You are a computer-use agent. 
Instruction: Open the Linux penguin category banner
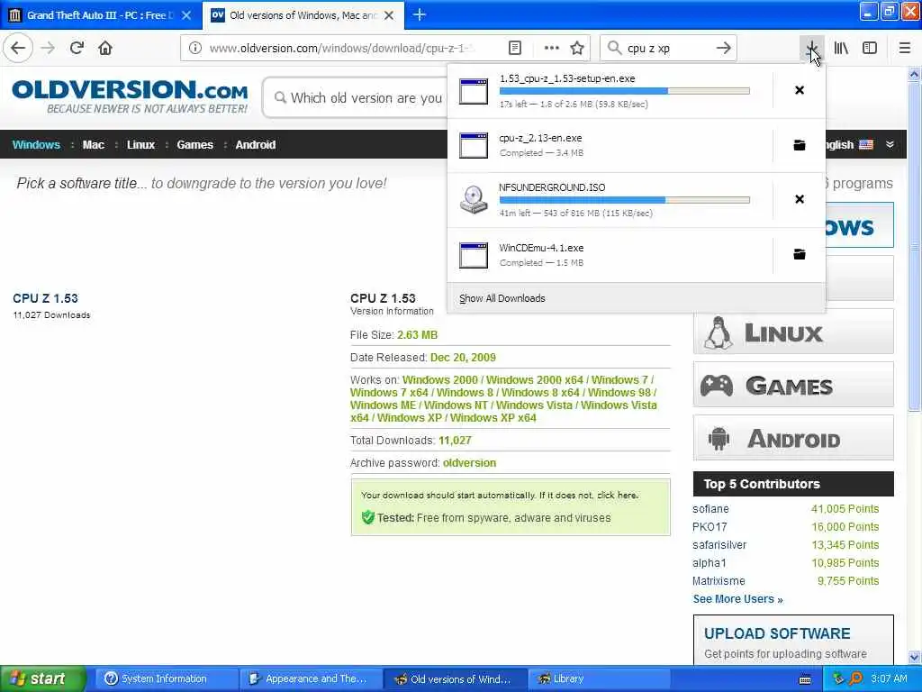793,332
